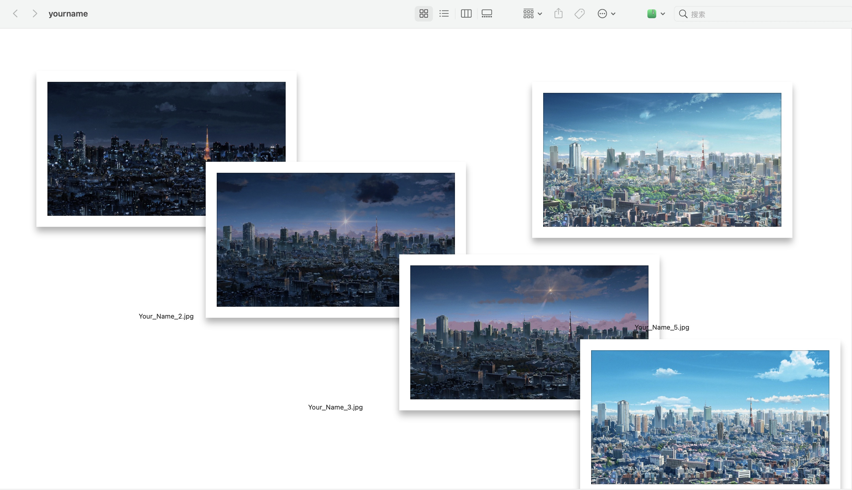The image size is (852, 490).
Task: Switch to gallery view
Action: (x=487, y=14)
